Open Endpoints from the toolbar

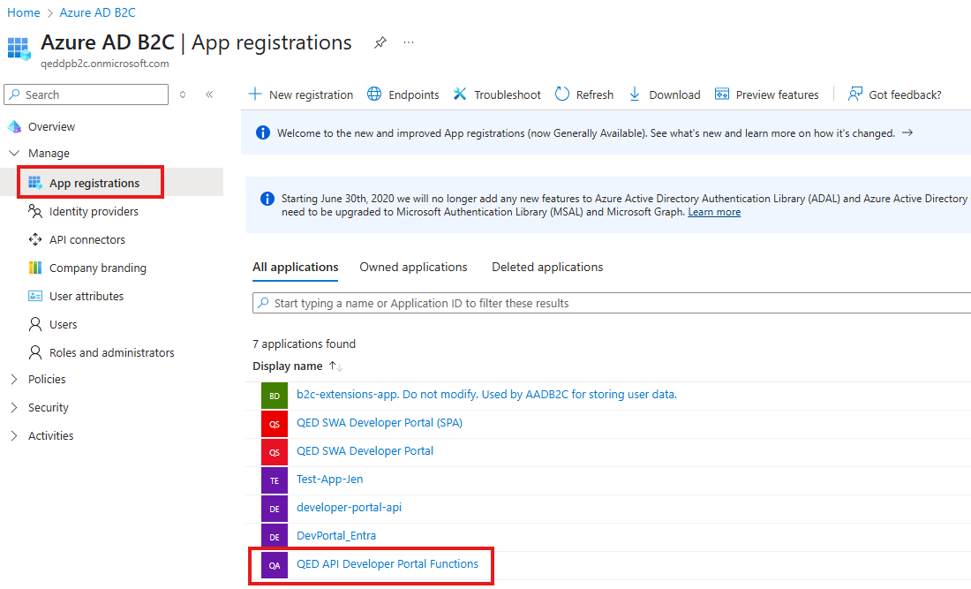click(x=403, y=94)
